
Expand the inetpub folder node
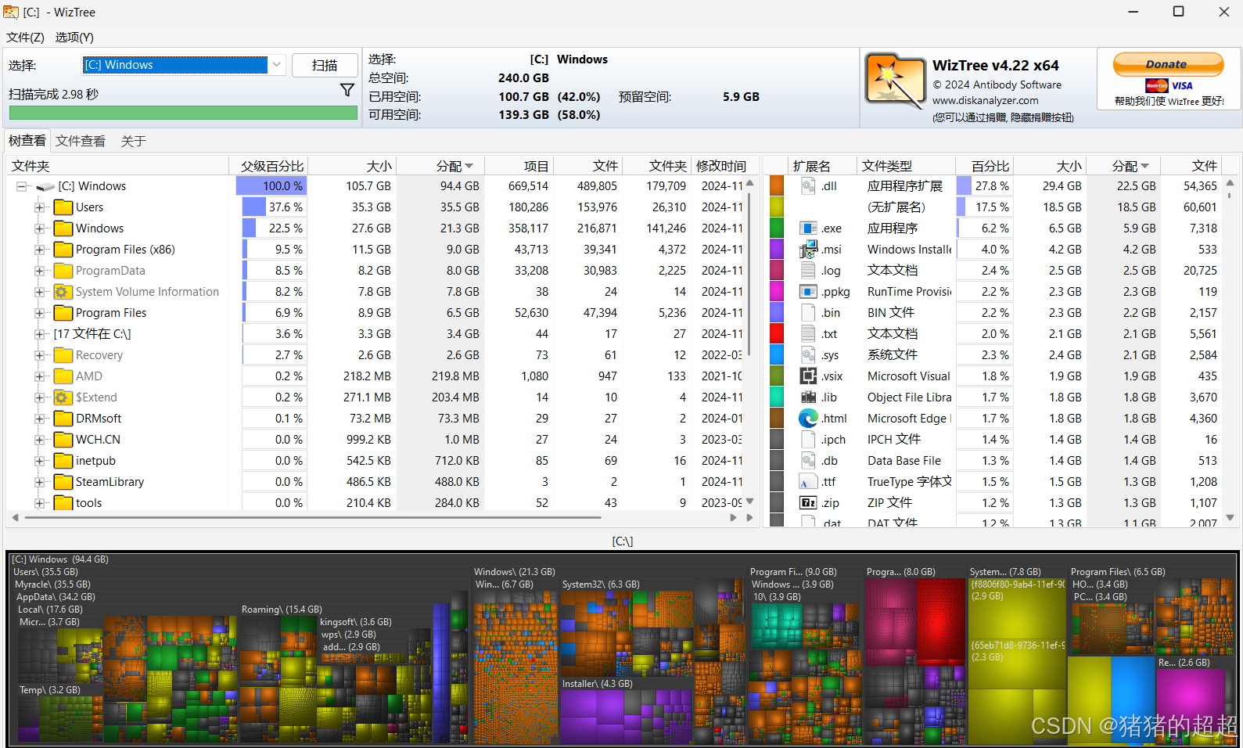[39, 461]
